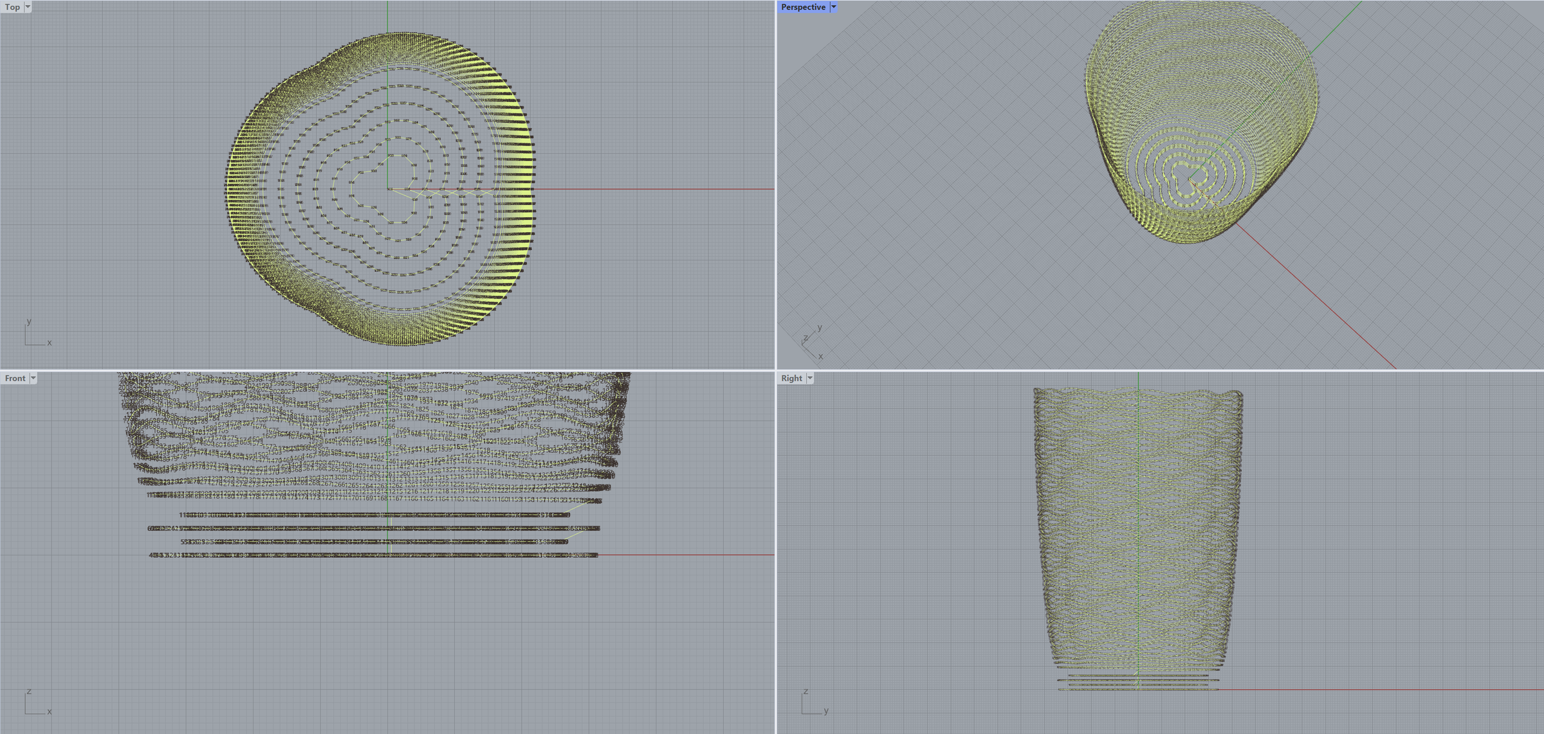Open the Top viewport title dropdown
This screenshot has height=734, width=1544.
(x=27, y=8)
